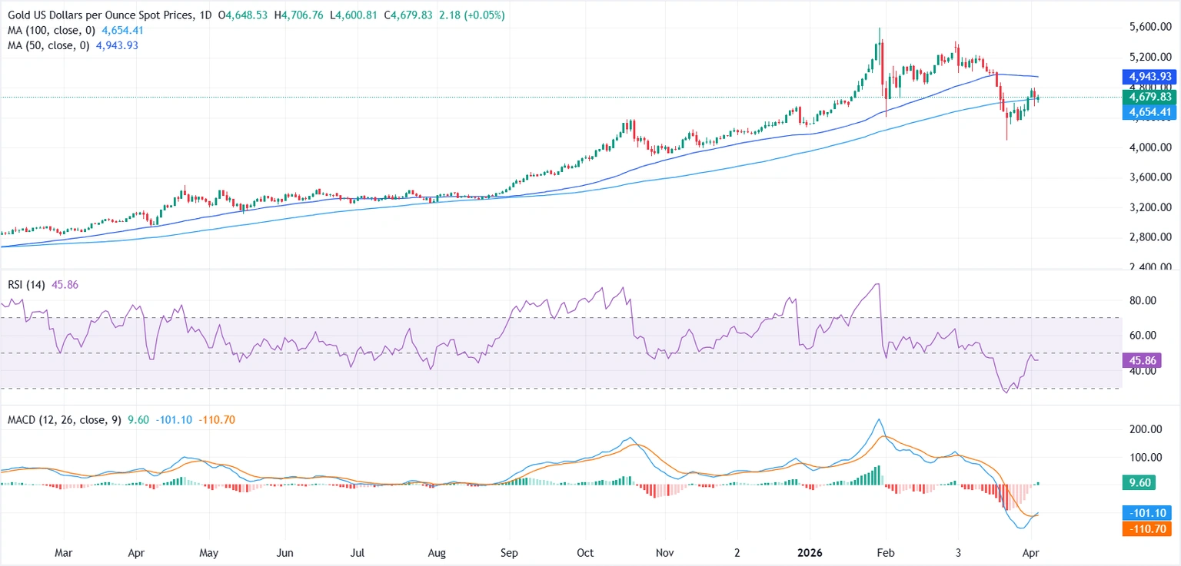Image resolution: width=1181 pixels, height=566 pixels.
Task: Click the 4,654.41 MA price badge
Action: pos(1149,111)
